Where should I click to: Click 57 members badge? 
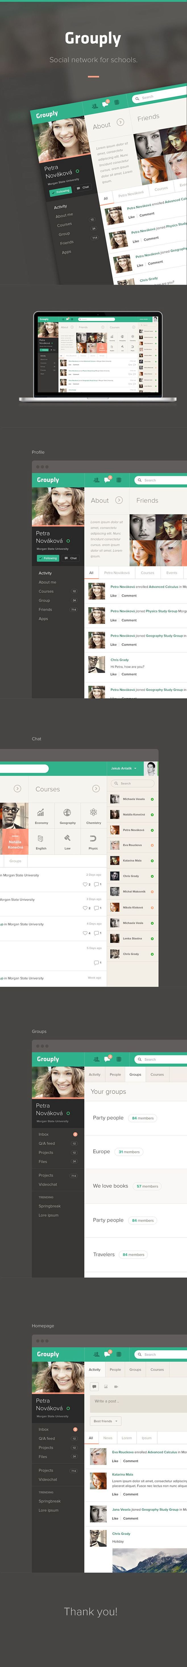[x=147, y=1186]
